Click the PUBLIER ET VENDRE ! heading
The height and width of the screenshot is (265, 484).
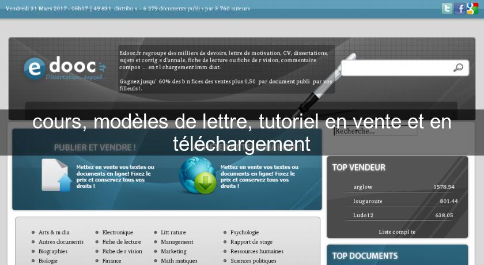pyautogui.click(x=94, y=147)
